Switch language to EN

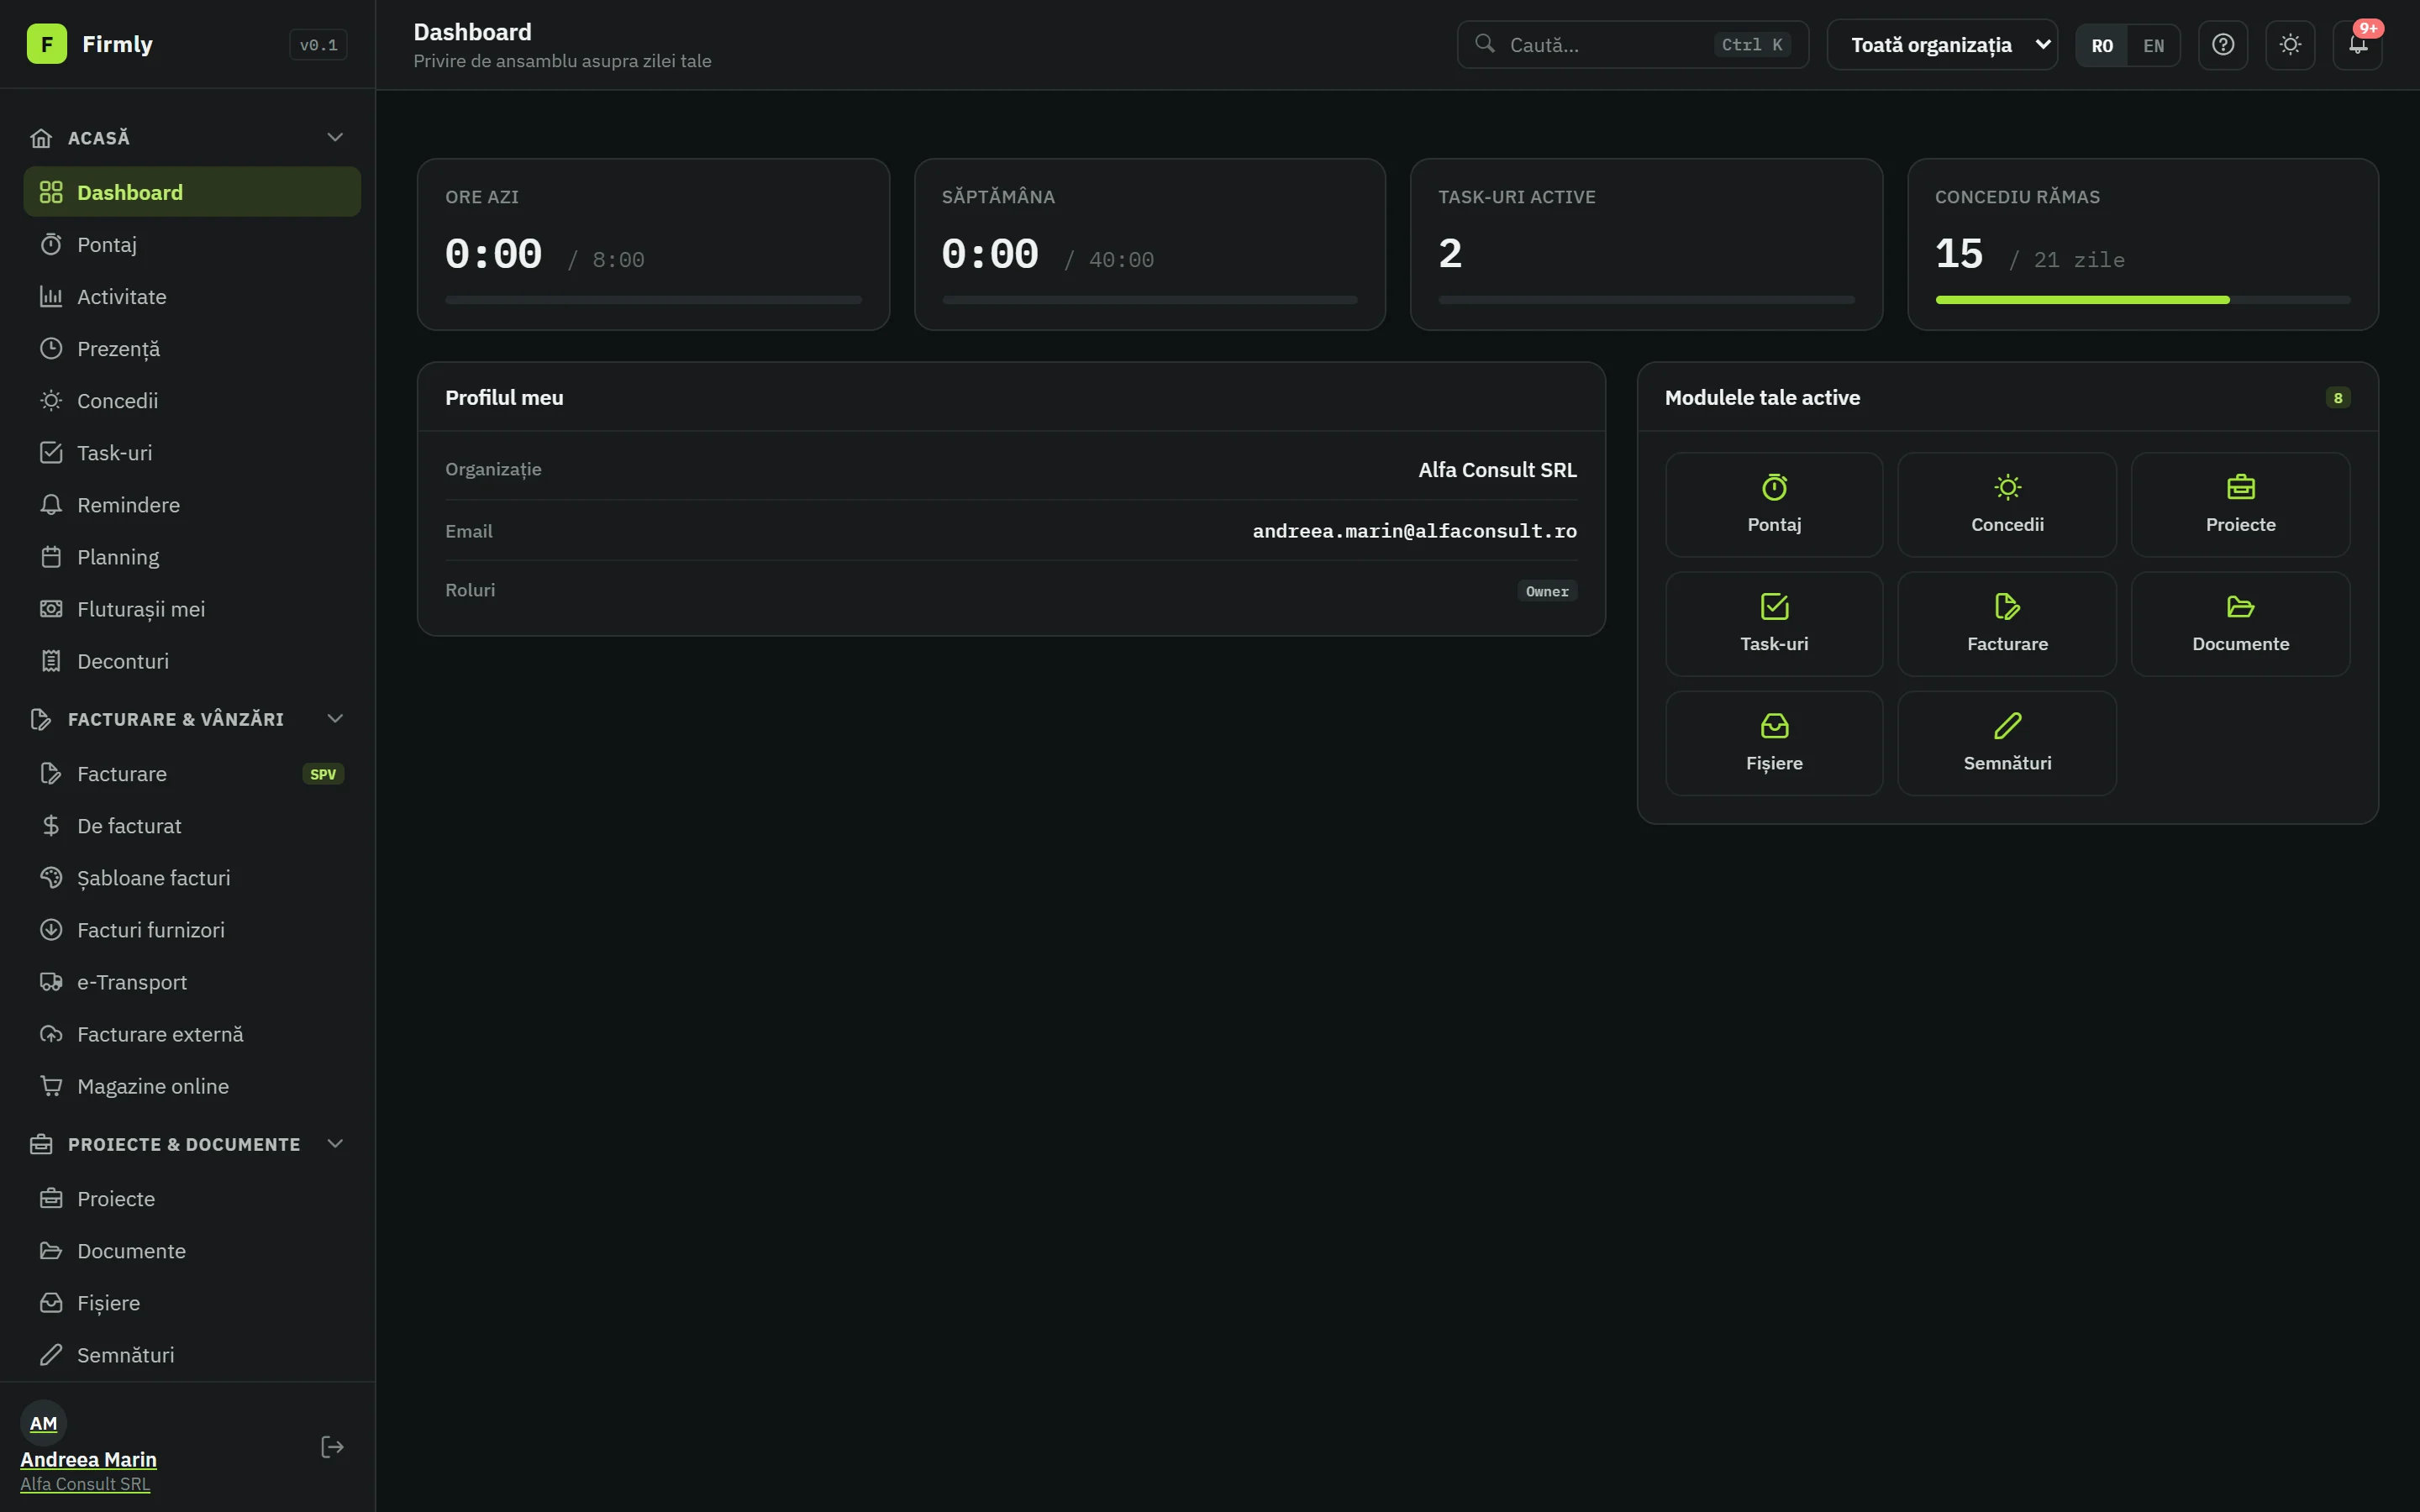pyautogui.click(x=2154, y=45)
